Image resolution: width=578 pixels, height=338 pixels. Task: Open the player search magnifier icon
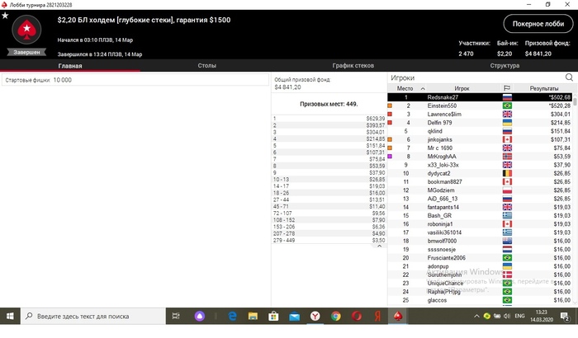coord(569,77)
